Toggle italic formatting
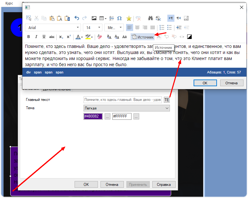248x198 pixels. 36,37
